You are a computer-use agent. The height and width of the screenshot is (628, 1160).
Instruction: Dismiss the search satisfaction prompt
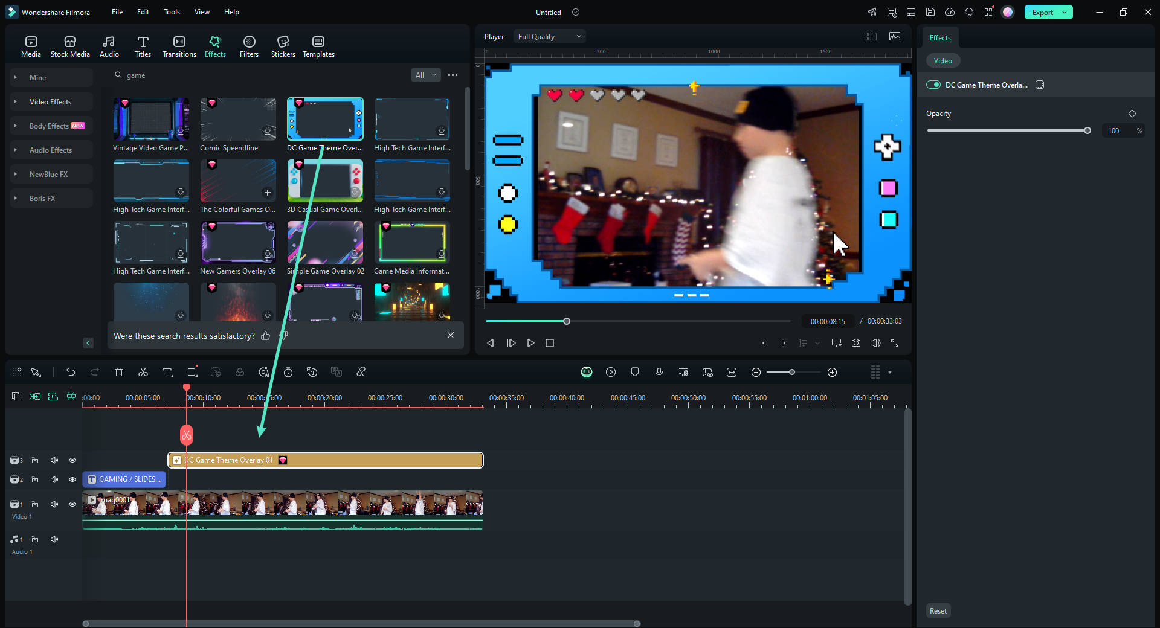point(450,335)
